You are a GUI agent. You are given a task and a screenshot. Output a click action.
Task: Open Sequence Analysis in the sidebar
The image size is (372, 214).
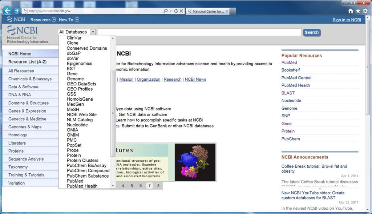[31, 159]
